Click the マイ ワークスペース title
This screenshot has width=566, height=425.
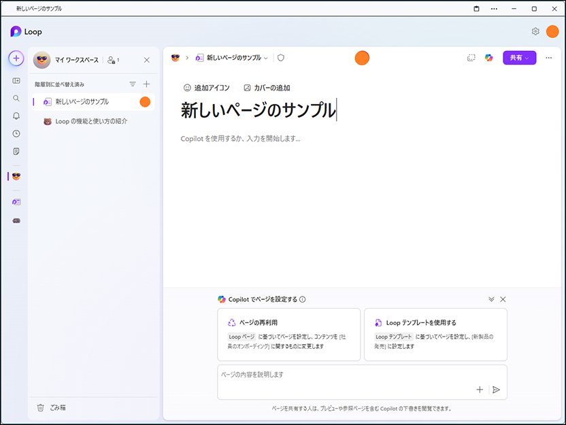coord(76,60)
